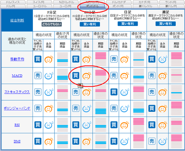The height and width of the screenshot is (151, 185).
Task: Click the ストキャスティクス 週足 blue profit bar gauge
Action: coord(176,92)
